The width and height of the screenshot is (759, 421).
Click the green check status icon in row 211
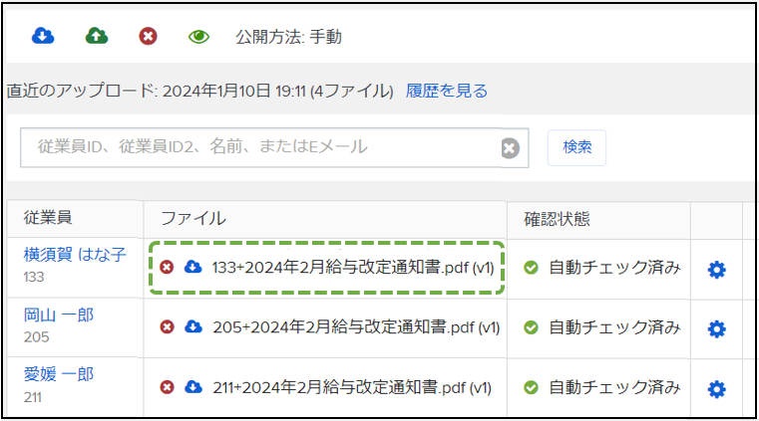531,387
